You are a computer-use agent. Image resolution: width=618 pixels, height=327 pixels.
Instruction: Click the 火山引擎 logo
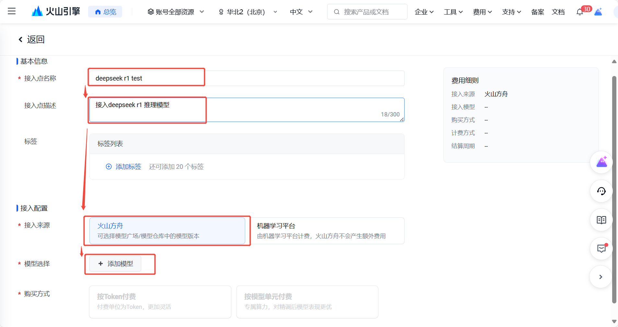click(x=56, y=12)
